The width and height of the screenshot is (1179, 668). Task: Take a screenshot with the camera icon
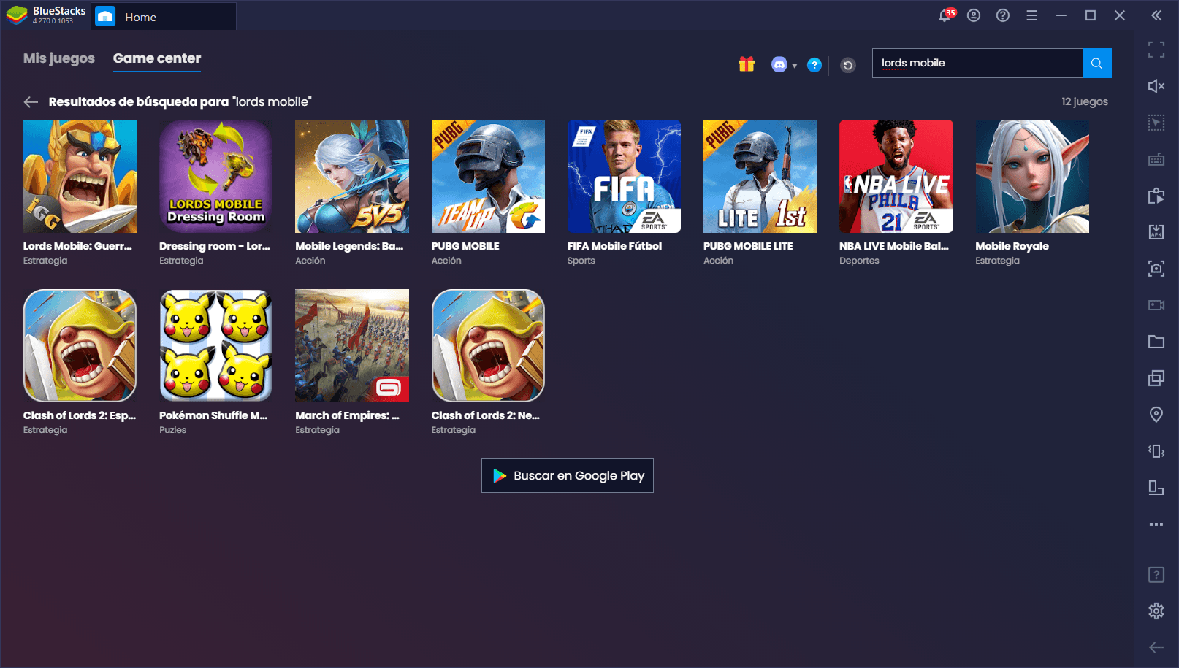point(1156,269)
